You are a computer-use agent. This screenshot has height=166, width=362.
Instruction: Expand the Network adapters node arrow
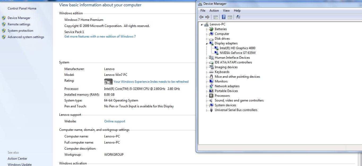click(207, 86)
